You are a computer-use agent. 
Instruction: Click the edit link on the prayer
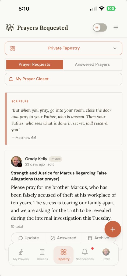pyautogui.click(x=51, y=164)
